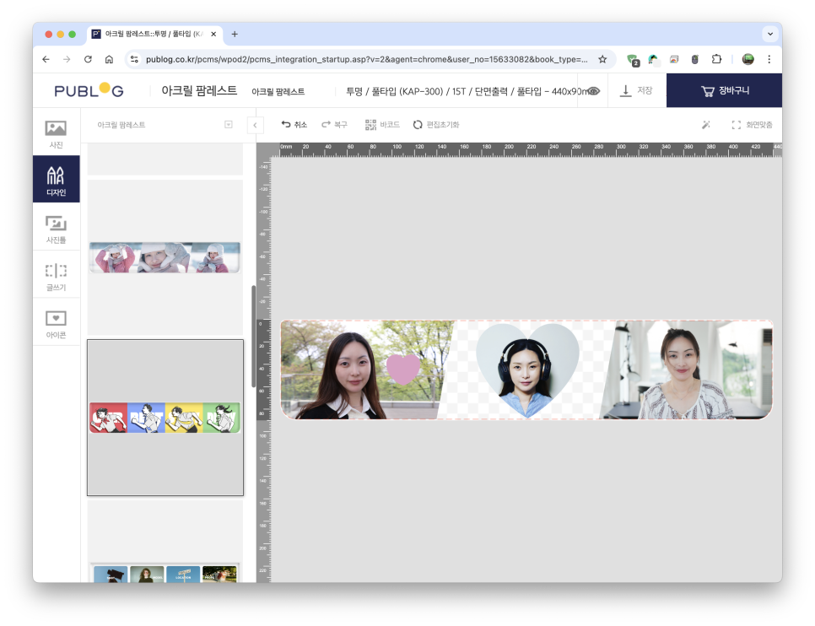Click the 취소 undo button
The height and width of the screenshot is (626, 815).
(294, 125)
